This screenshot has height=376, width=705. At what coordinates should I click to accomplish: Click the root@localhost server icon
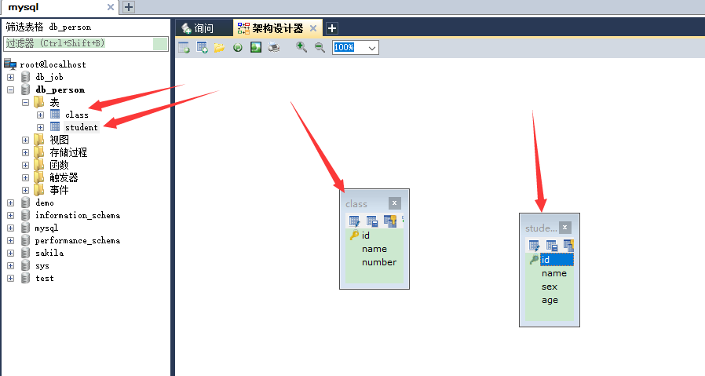10,64
